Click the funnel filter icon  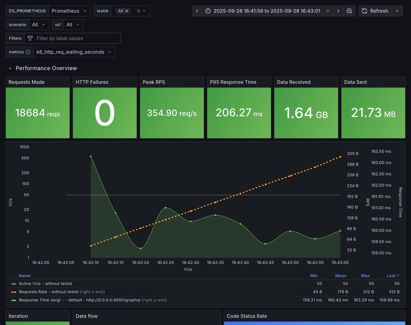pyautogui.click(x=30, y=39)
